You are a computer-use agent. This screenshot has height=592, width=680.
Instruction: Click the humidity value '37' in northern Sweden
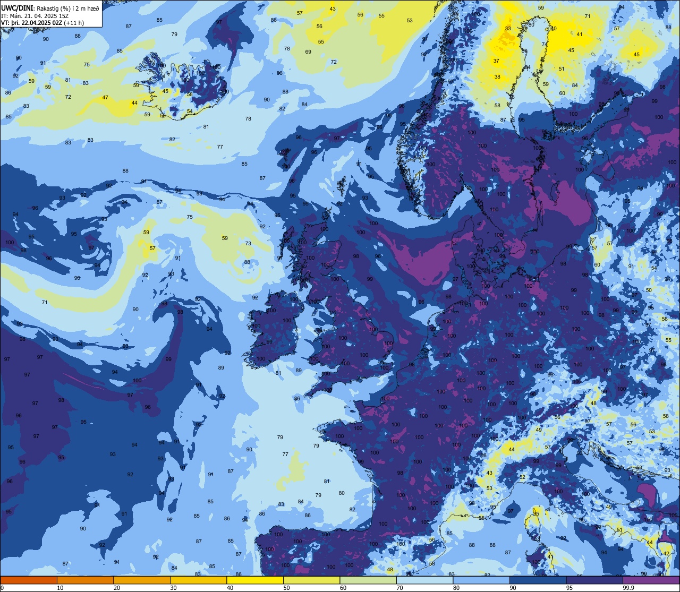pos(496,61)
